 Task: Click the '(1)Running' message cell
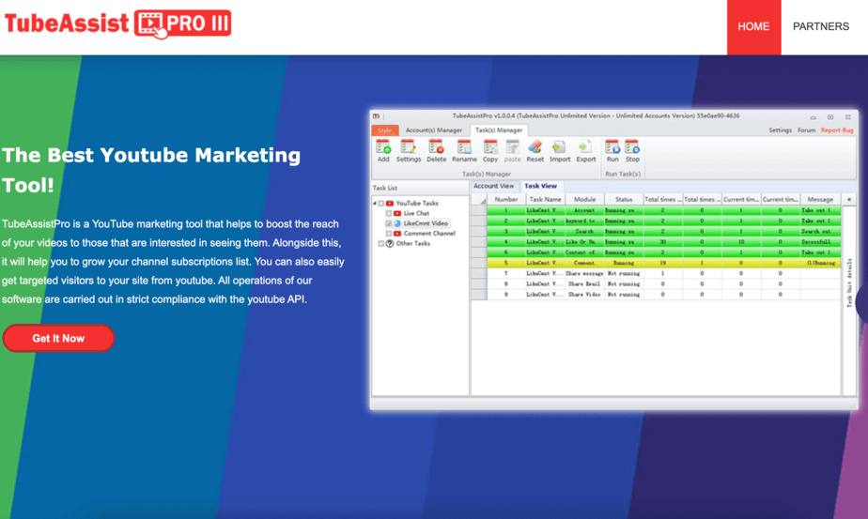(x=820, y=263)
